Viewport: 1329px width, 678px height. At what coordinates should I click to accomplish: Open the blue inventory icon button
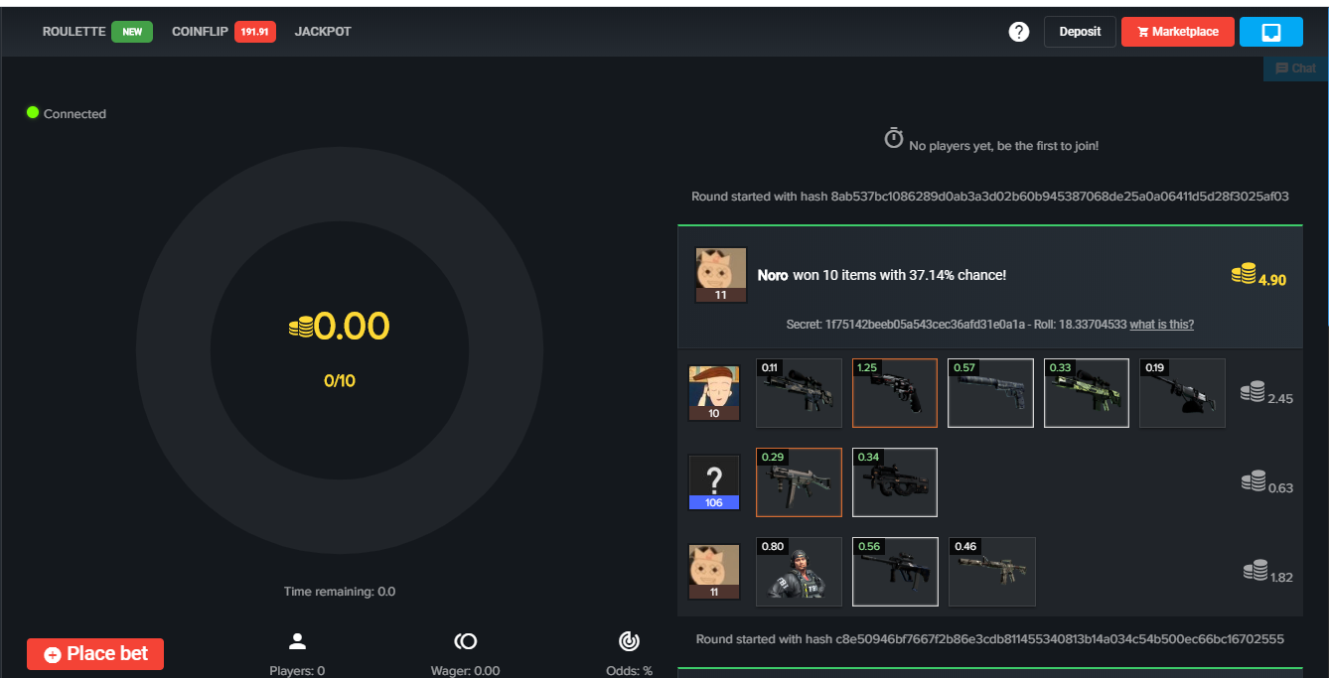click(1270, 32)
